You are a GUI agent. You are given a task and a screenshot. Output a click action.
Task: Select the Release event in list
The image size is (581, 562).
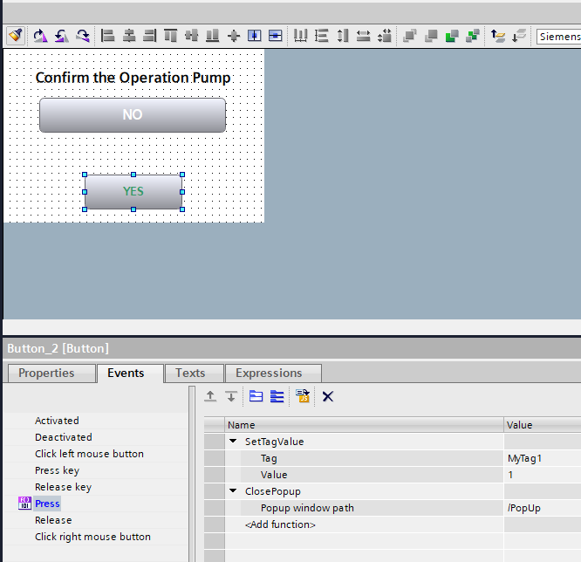[x=53, y=520]
